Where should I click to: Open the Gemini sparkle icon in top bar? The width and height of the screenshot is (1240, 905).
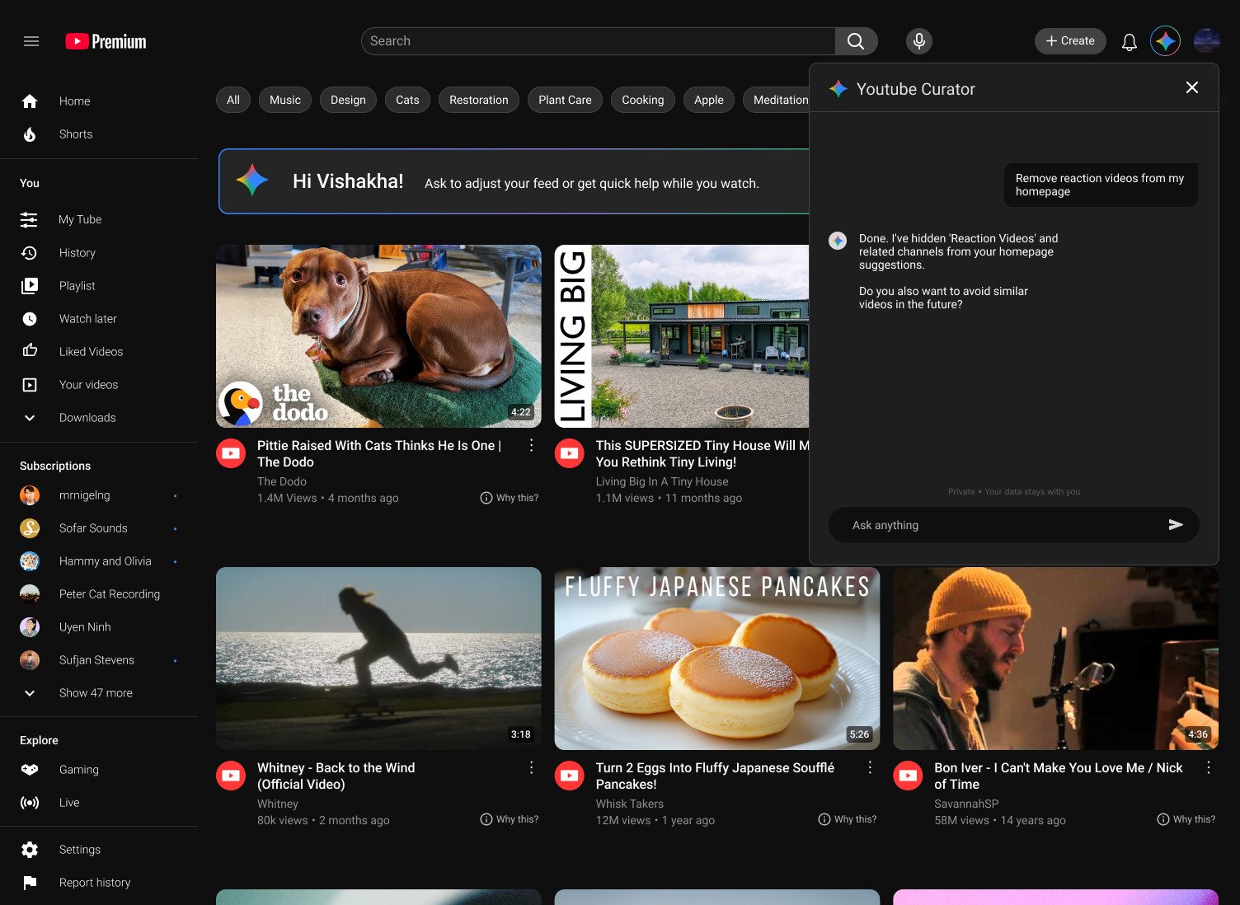[x=1165, y=40]
